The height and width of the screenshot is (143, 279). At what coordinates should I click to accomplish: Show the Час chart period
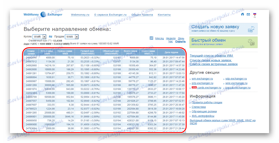tap(170, 41)
